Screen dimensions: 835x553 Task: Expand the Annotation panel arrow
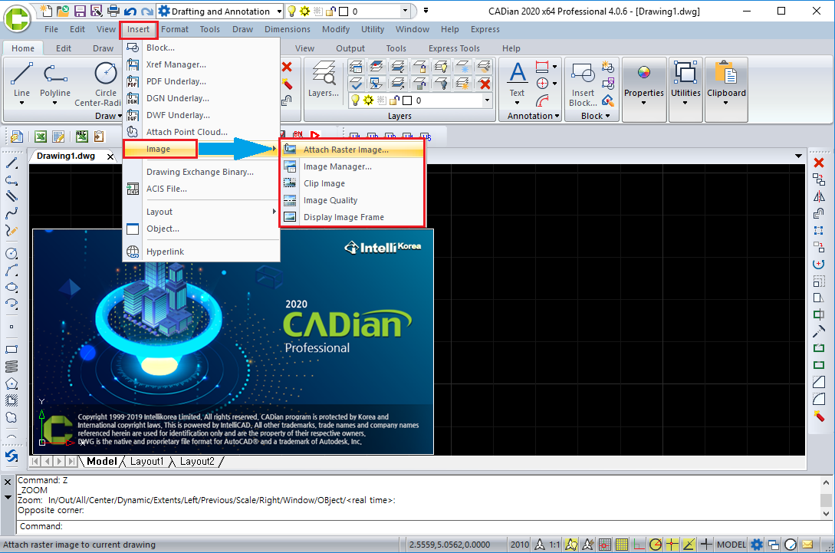point(557,116)
